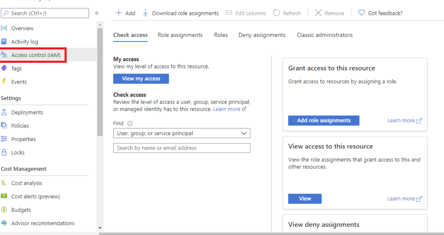Click the Advisor recommendations cloud icon
Image resolution: width=444 pixels, height=235 pixels.
coord(4,223)
